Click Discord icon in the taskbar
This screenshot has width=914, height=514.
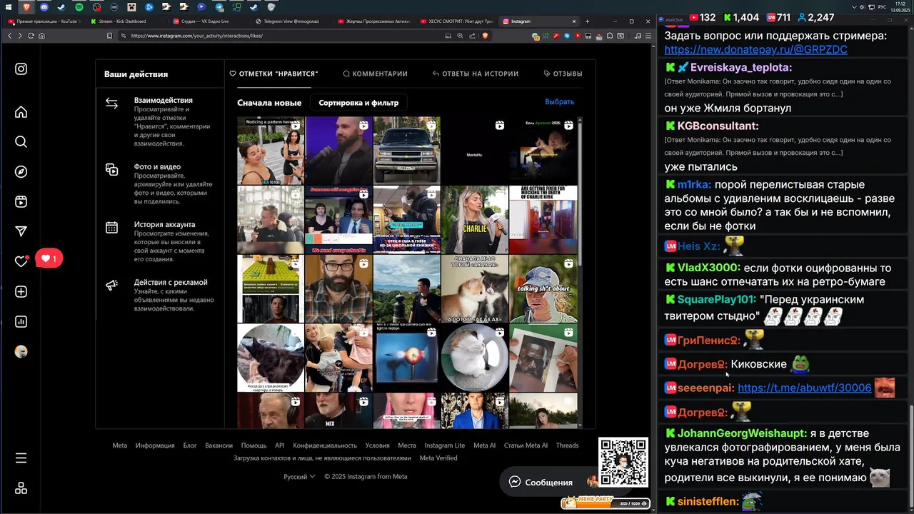click(x=44, y=7)
